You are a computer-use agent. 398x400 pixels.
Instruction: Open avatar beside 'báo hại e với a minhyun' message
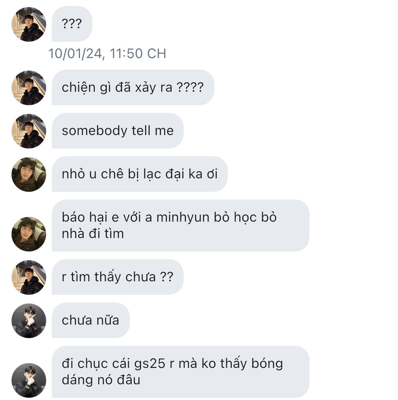click(29, 234)
